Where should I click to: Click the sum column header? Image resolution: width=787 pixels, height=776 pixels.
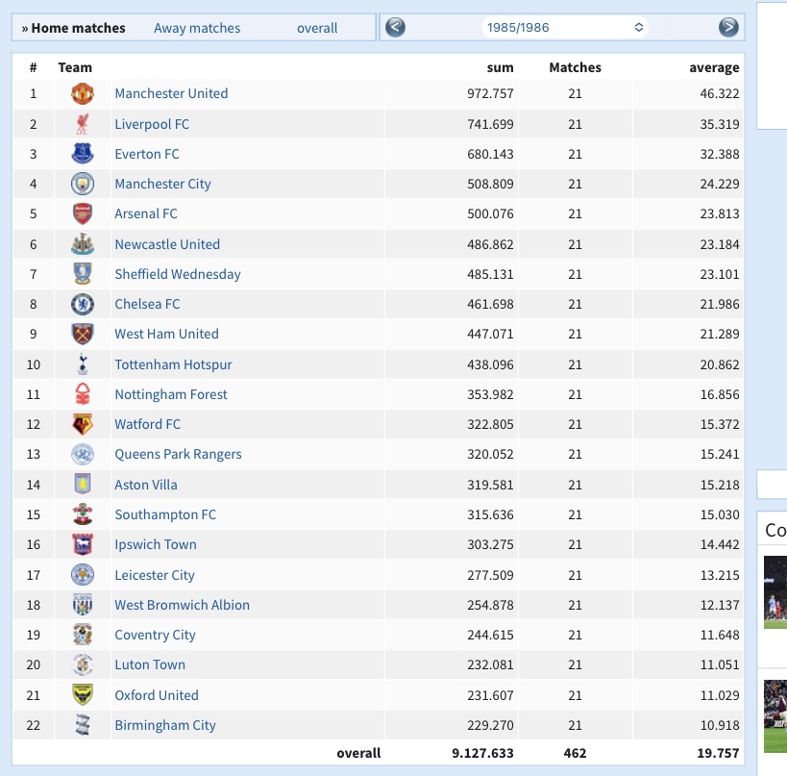click(500, 67)
